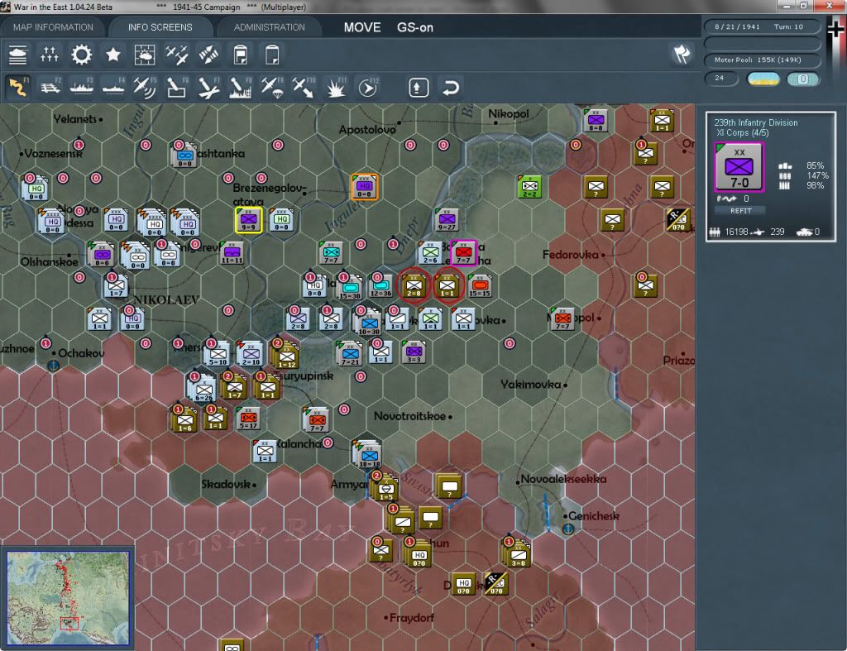
Task: Click the undo move curved arrow
Action: click(x=451, y=88)
